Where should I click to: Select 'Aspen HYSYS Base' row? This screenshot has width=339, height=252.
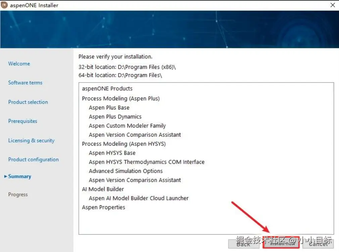pos(112,153)
